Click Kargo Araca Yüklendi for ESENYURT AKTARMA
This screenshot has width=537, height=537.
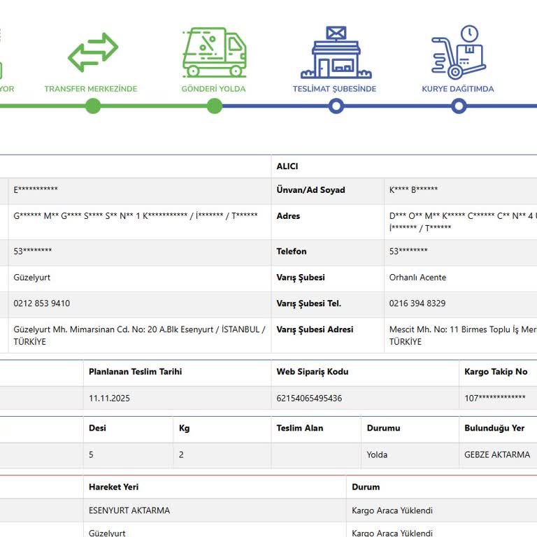pos(392,510)
